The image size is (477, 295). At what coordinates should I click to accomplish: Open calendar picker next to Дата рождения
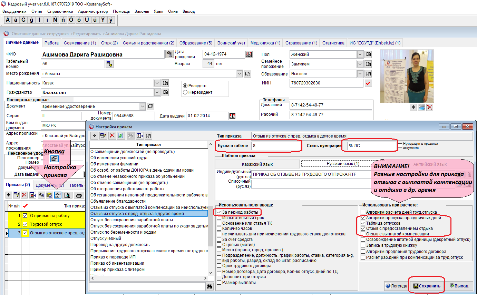click(249, 54)
